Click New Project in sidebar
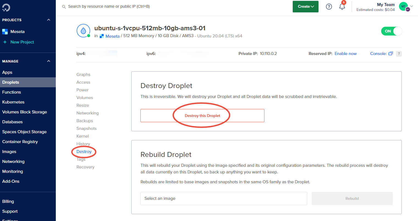The width and height of the screenshot is (418, 221). click(22, 42)
